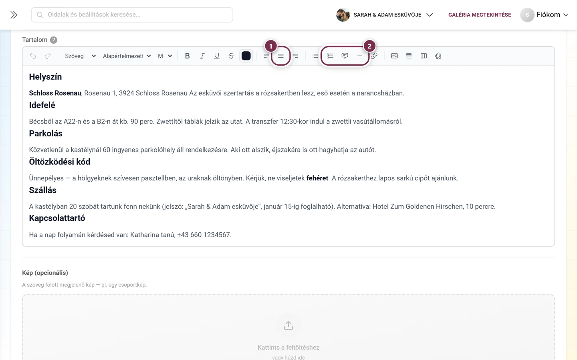Screen dimensions: 577x360
Task: Open the puzzle-piece block menu
Action: 438,56
